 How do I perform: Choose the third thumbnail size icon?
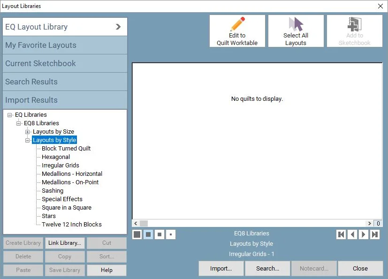pos(160,234)
